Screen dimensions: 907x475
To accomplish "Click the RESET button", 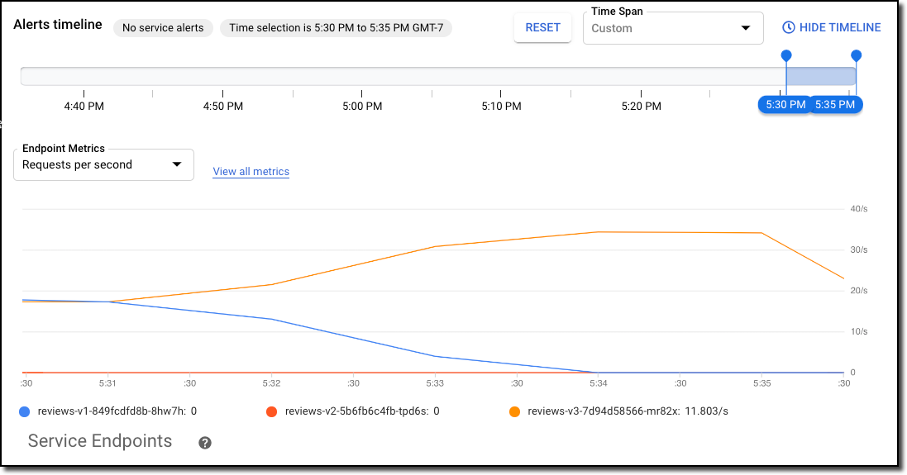I will (x=542, y=28).
